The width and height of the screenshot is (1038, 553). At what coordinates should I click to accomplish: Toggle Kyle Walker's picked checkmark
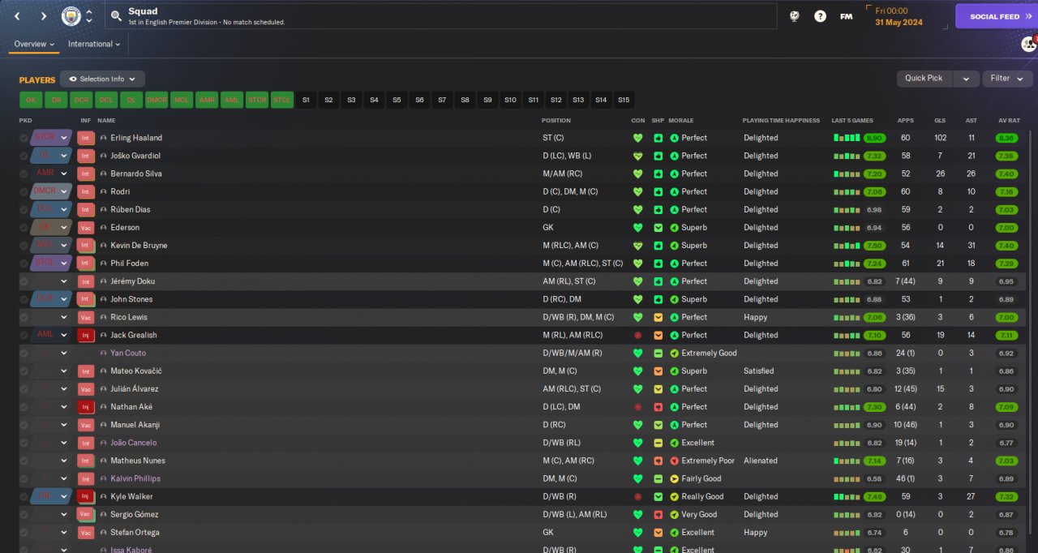click(x=24, y=496)
